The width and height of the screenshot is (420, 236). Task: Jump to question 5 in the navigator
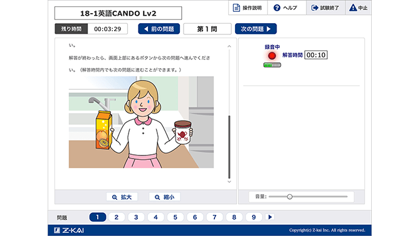click(x=175, y=217)
